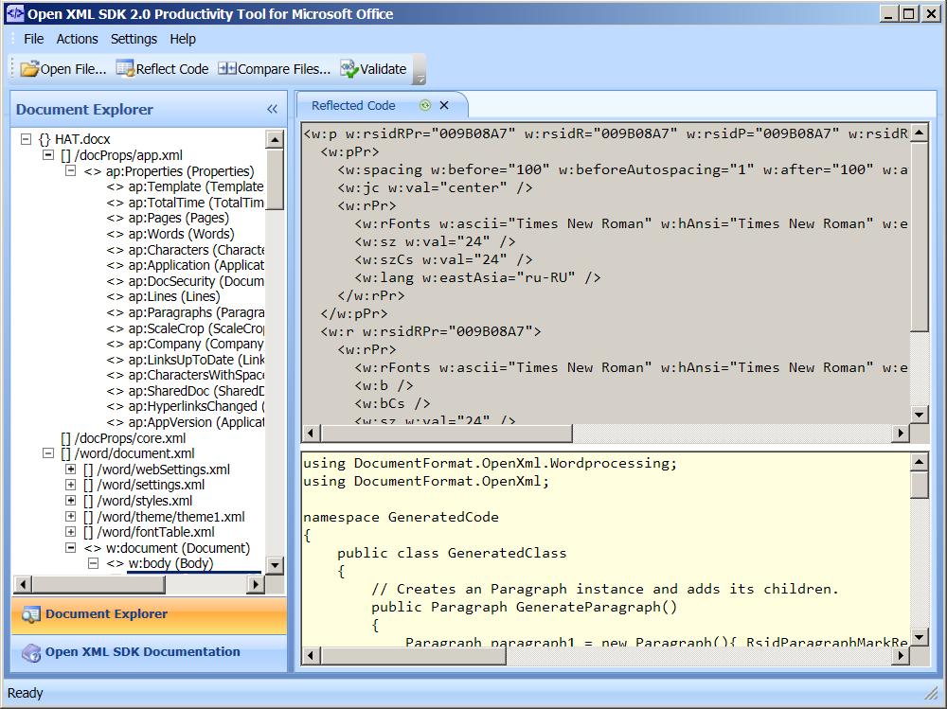Collapse the /docProps/app.xml node
The width and height of the screenshot is (947, 709).
coord(48,154)
